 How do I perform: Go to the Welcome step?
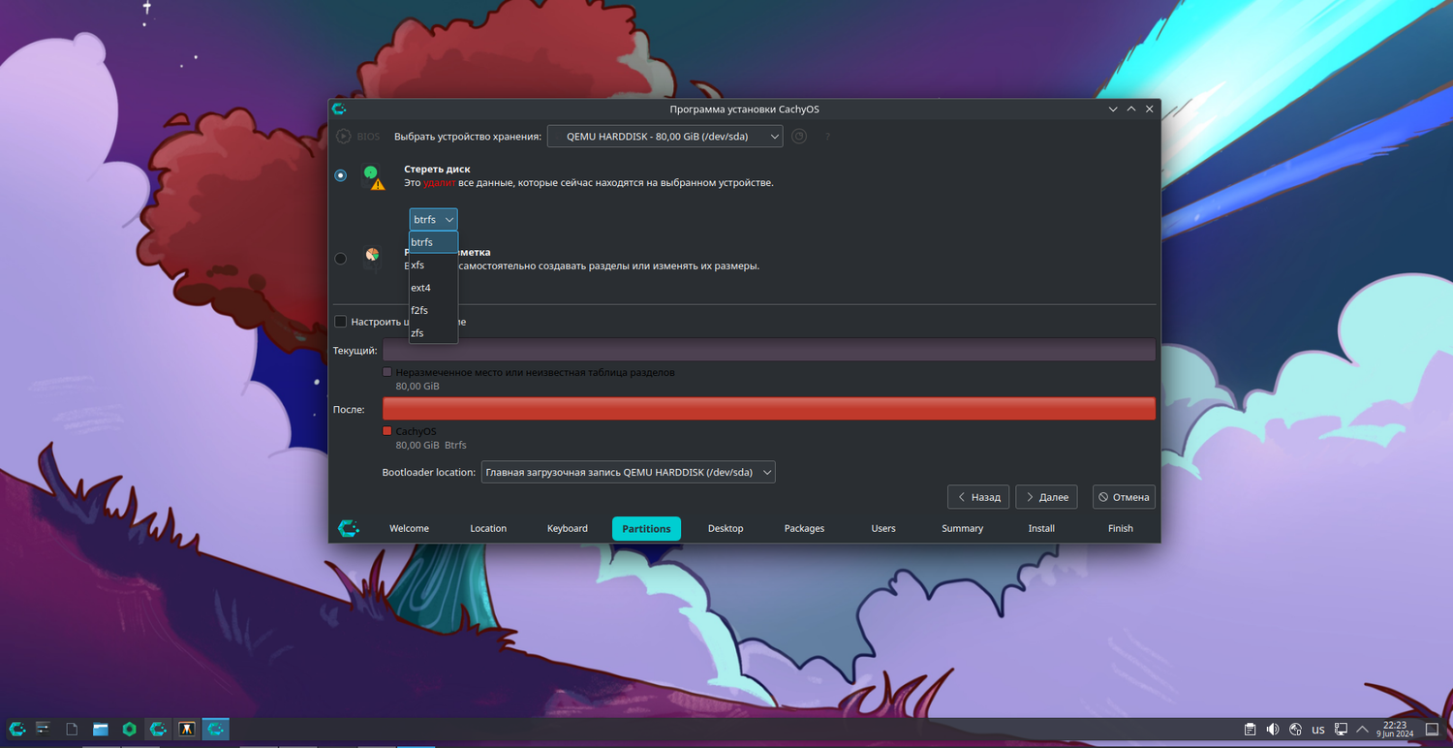[x=409, y=528]
